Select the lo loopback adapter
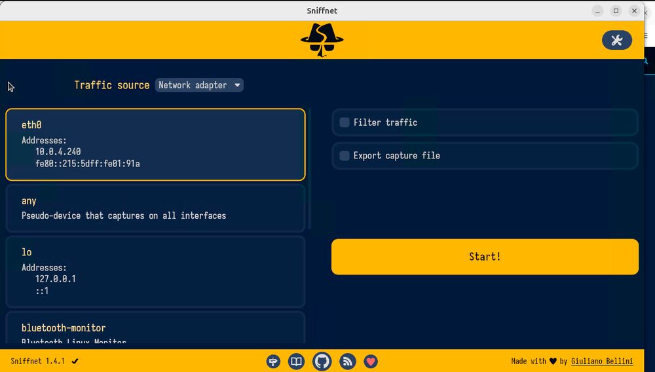The width and height of the screenshot is (655, 372). pyautogui.click(x=155, y=271)
